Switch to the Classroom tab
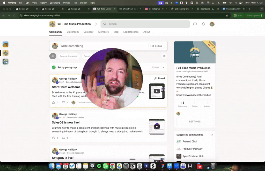Viewport: 265px width, 171px height. [73, 32]
